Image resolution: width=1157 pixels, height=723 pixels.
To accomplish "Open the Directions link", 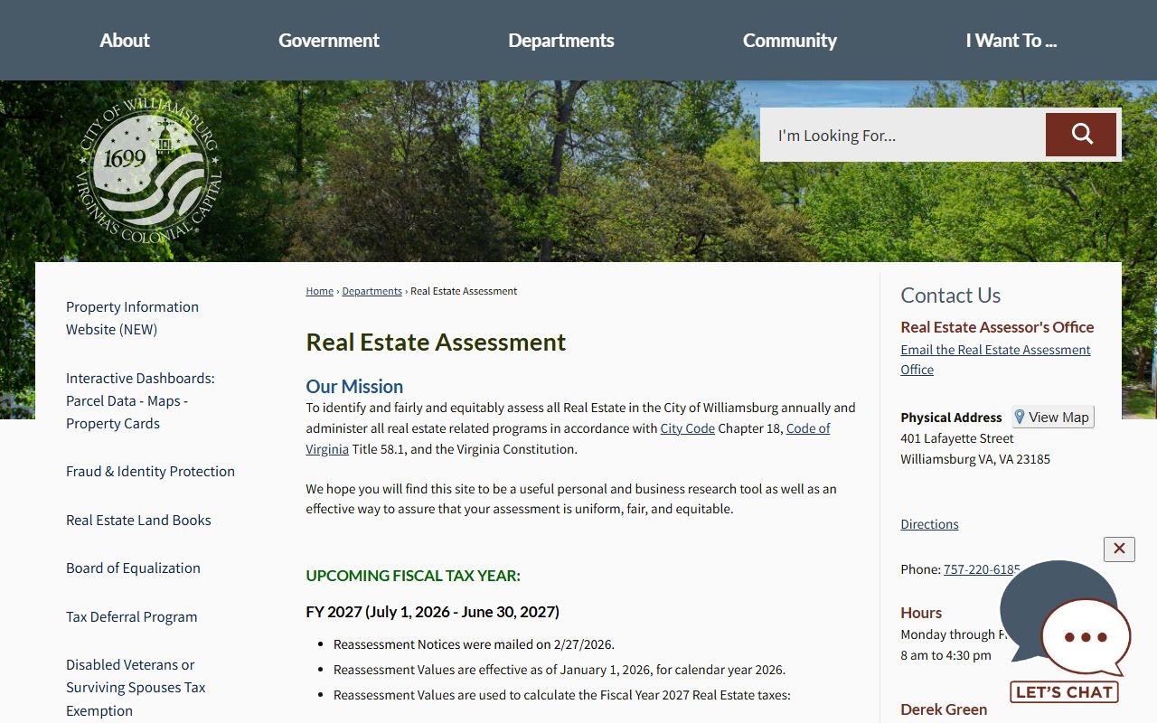I will pyautogui.click(x=929, y=524).
